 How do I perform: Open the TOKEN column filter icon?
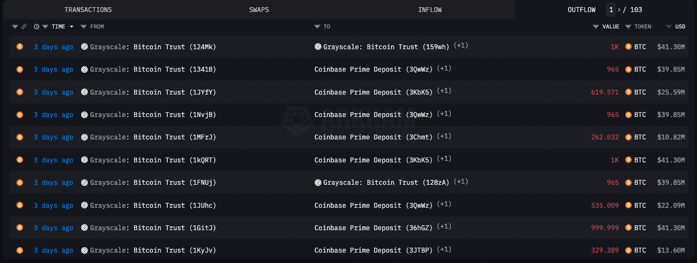tap(628, 26)
